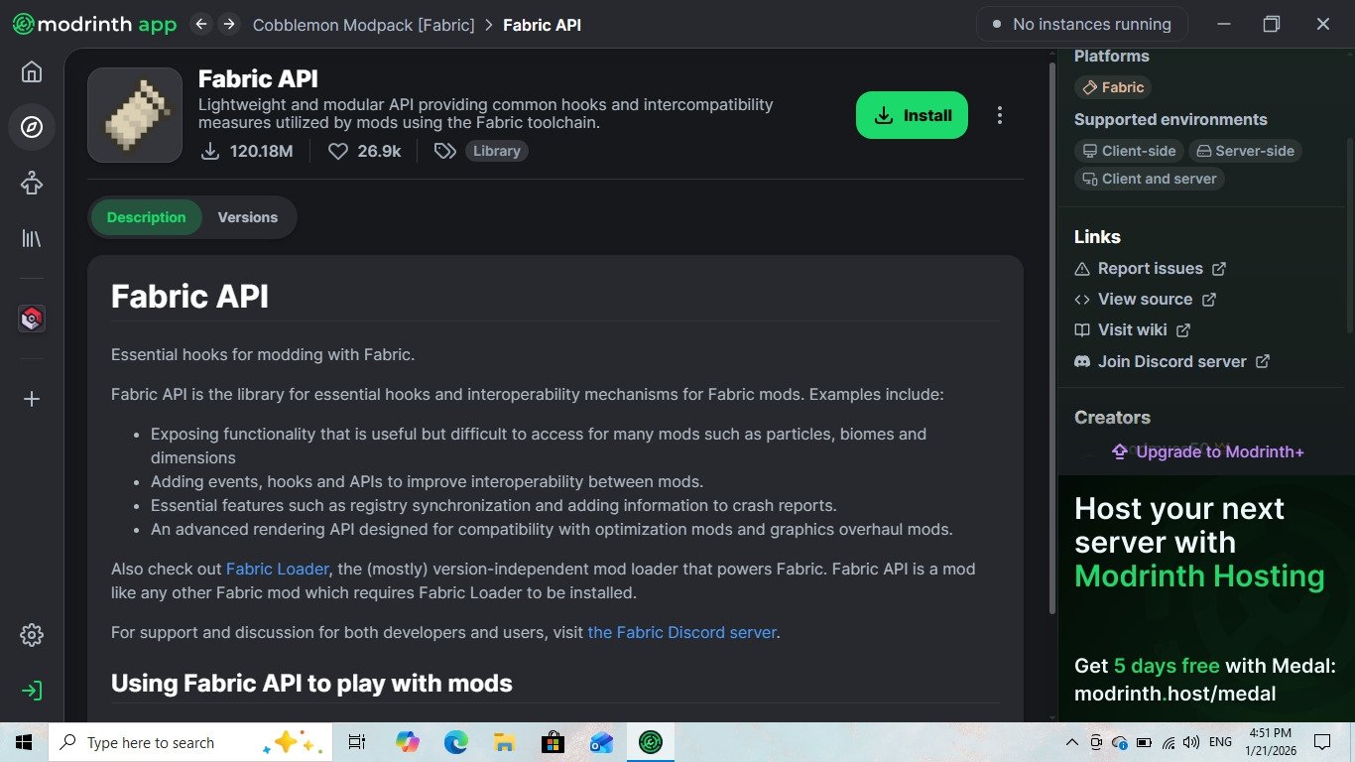Click the Report issues link
The height and width of the screenshot is (762, 1355).
click(x=1150, y=268)
